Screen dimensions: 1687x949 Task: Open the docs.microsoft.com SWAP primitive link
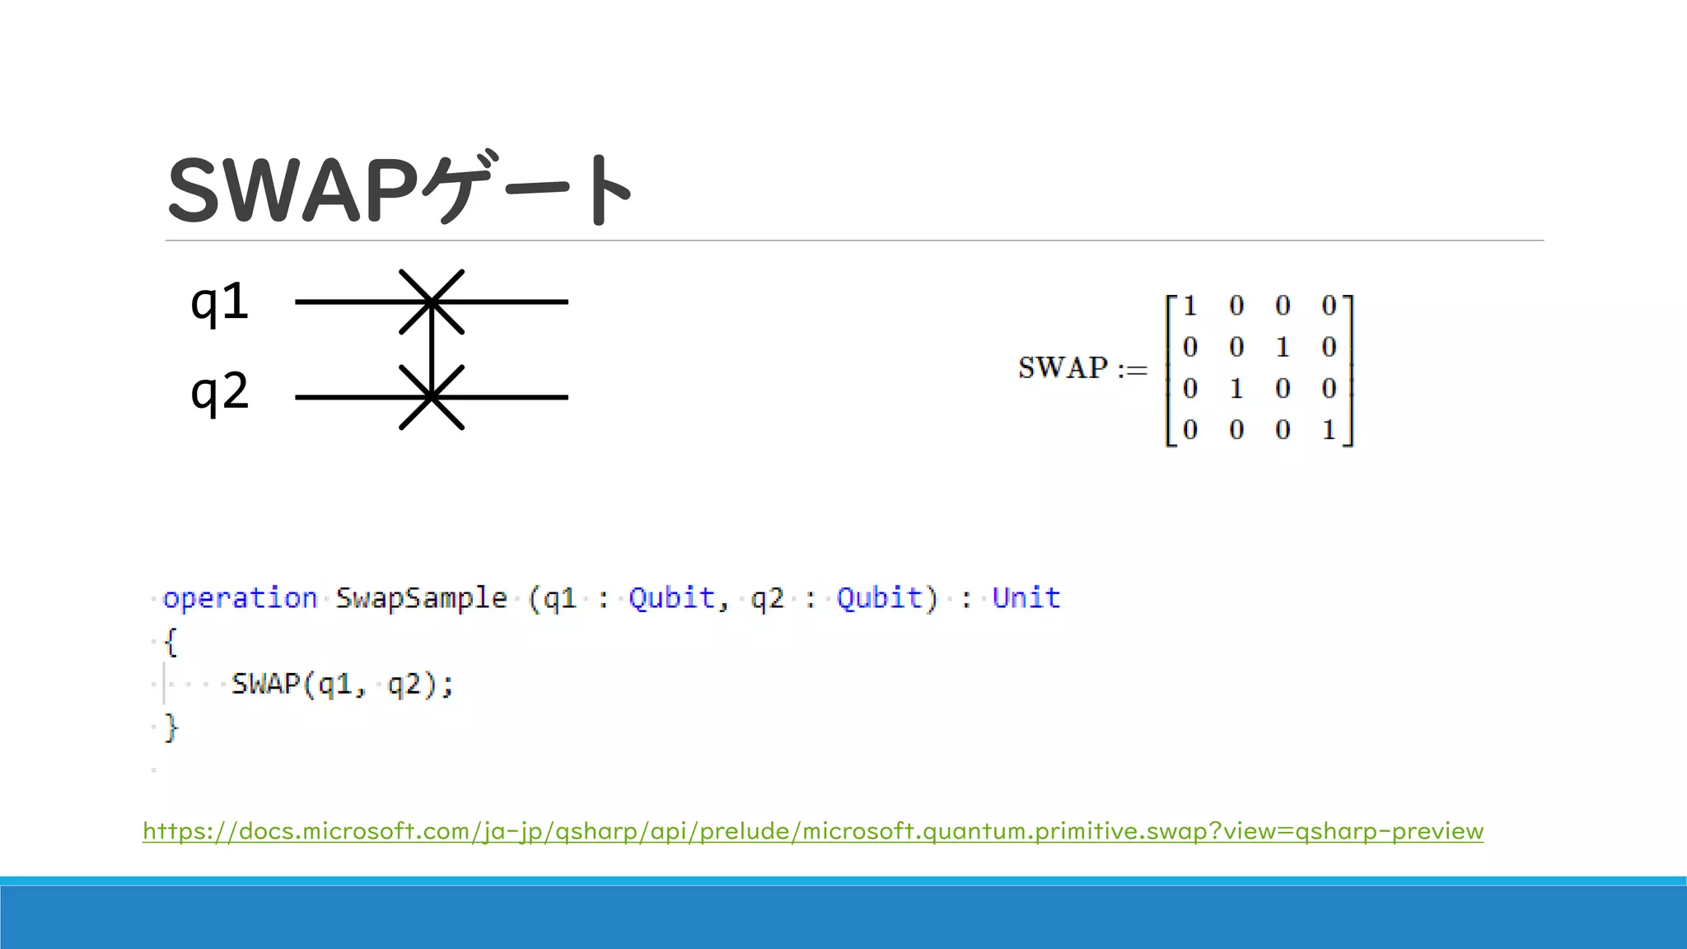813,831
